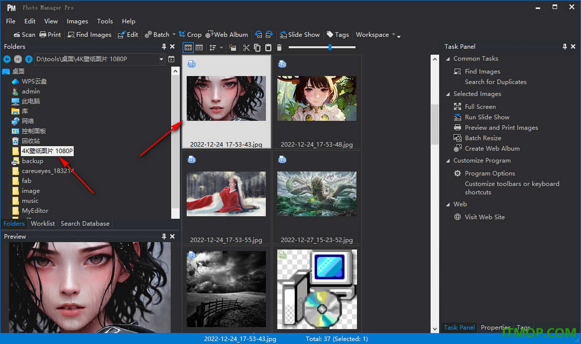Go back in folder navigation
Image resolution: width=581 pixels, height=344 pixels.
click(x=6, y=59)
